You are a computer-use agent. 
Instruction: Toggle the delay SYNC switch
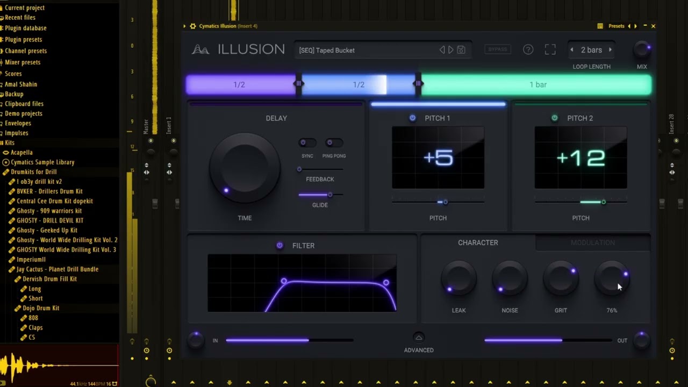pos(307,142)
